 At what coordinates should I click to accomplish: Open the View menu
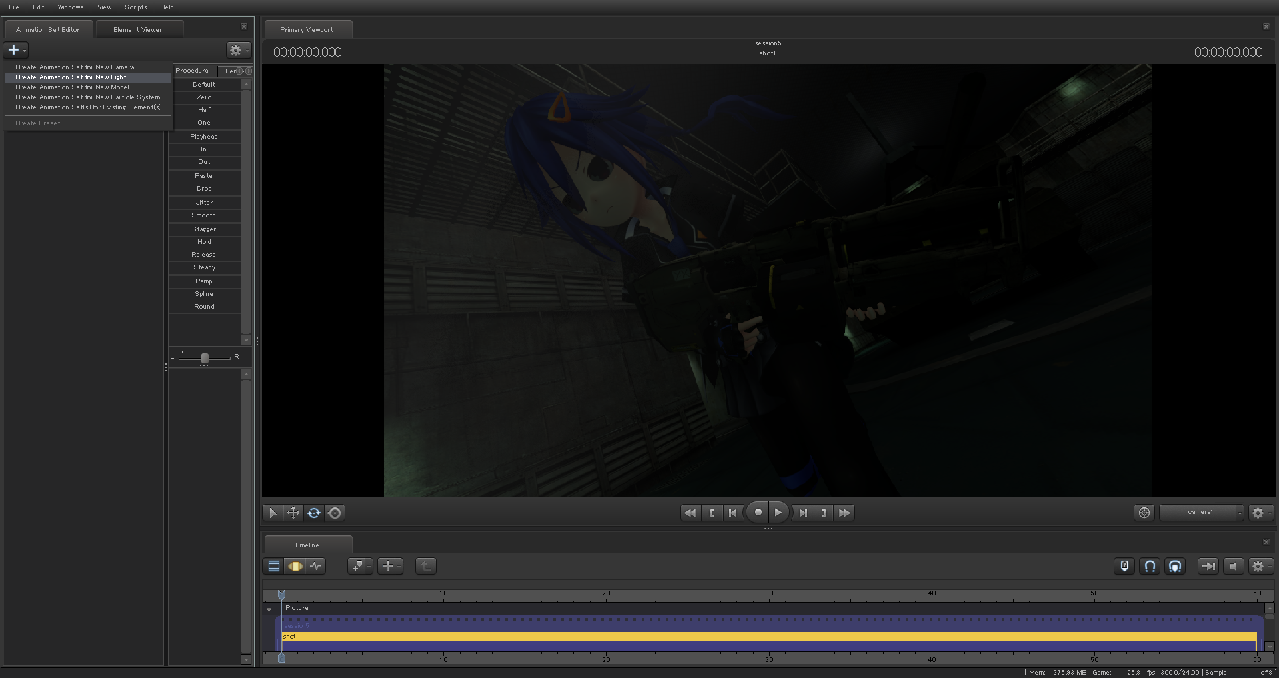105,7
